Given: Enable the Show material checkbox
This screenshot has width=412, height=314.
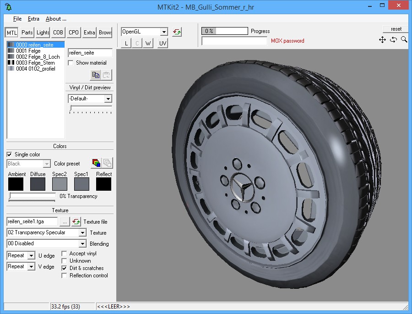Looking at the screenshot, I should tap(71, 63).
